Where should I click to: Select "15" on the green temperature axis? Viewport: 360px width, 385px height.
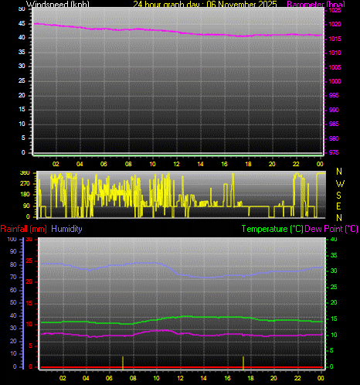point(334,319)
